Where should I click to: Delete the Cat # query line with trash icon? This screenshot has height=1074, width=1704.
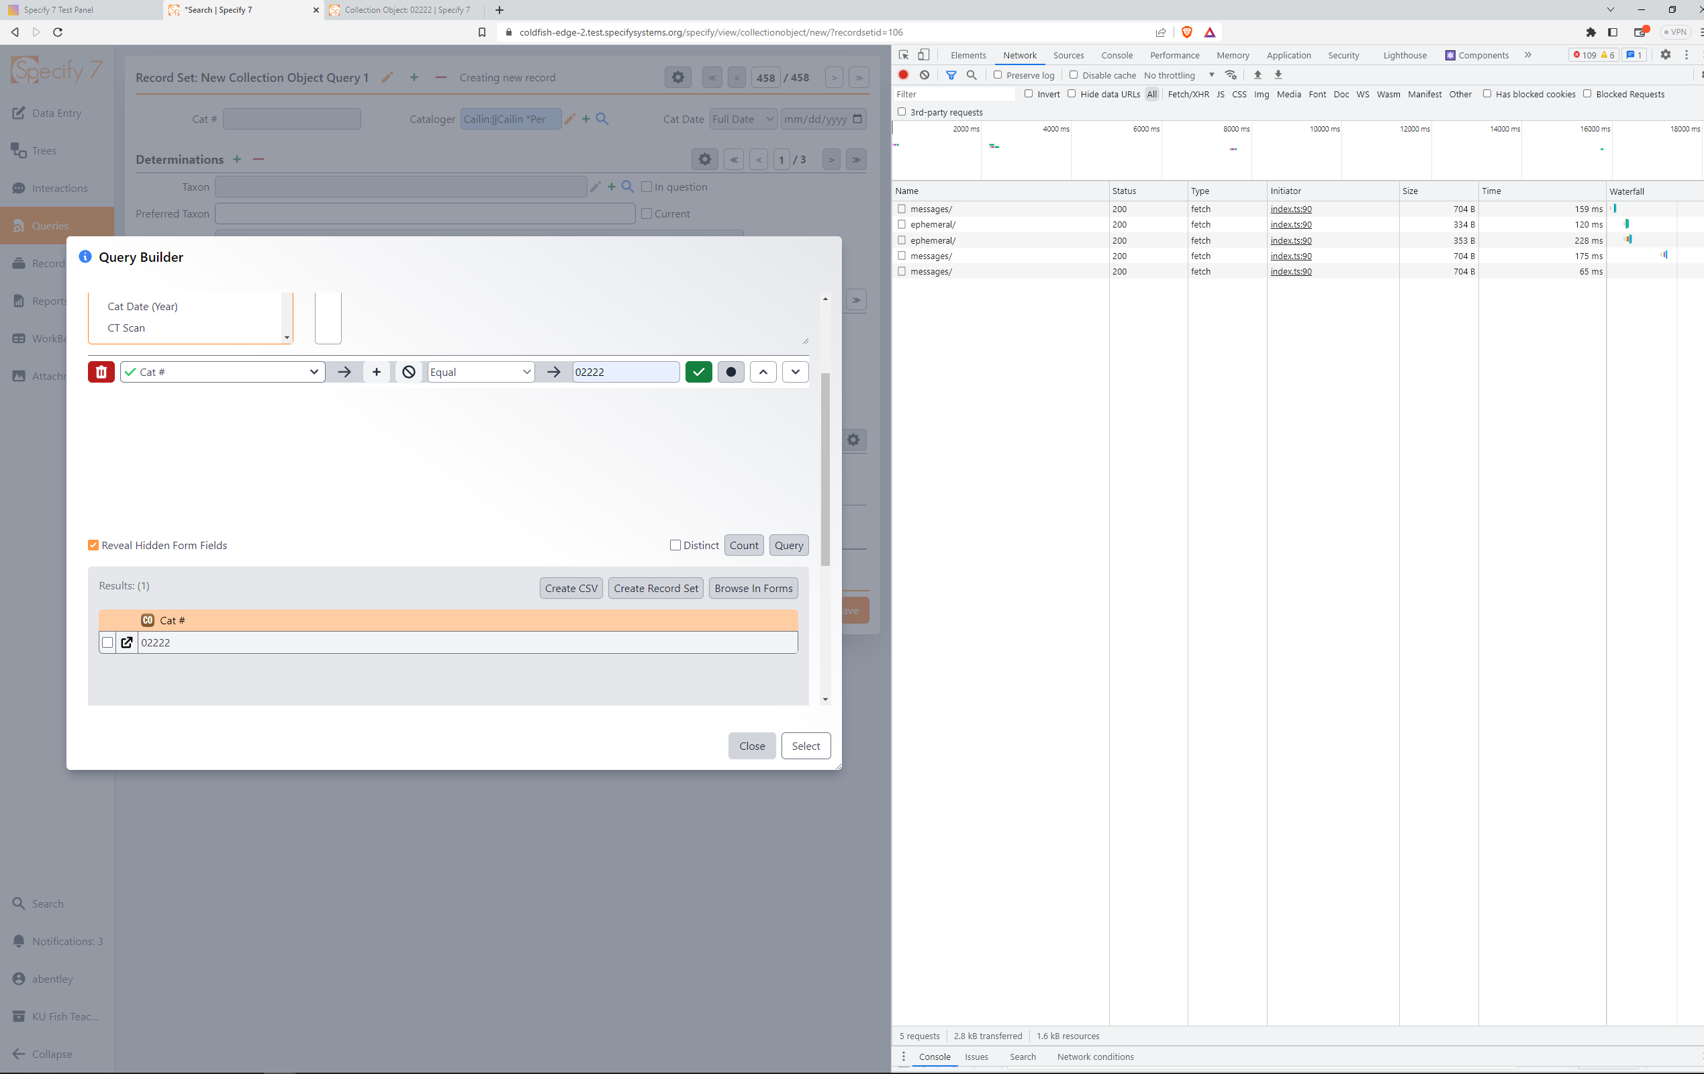(x=101, y=371)
